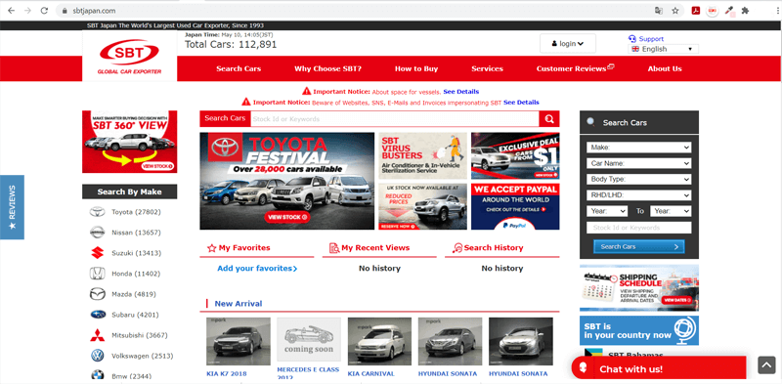Click the Support link
Image resolution: width=782 pixels, height=384 pixels.
(651, 39)
